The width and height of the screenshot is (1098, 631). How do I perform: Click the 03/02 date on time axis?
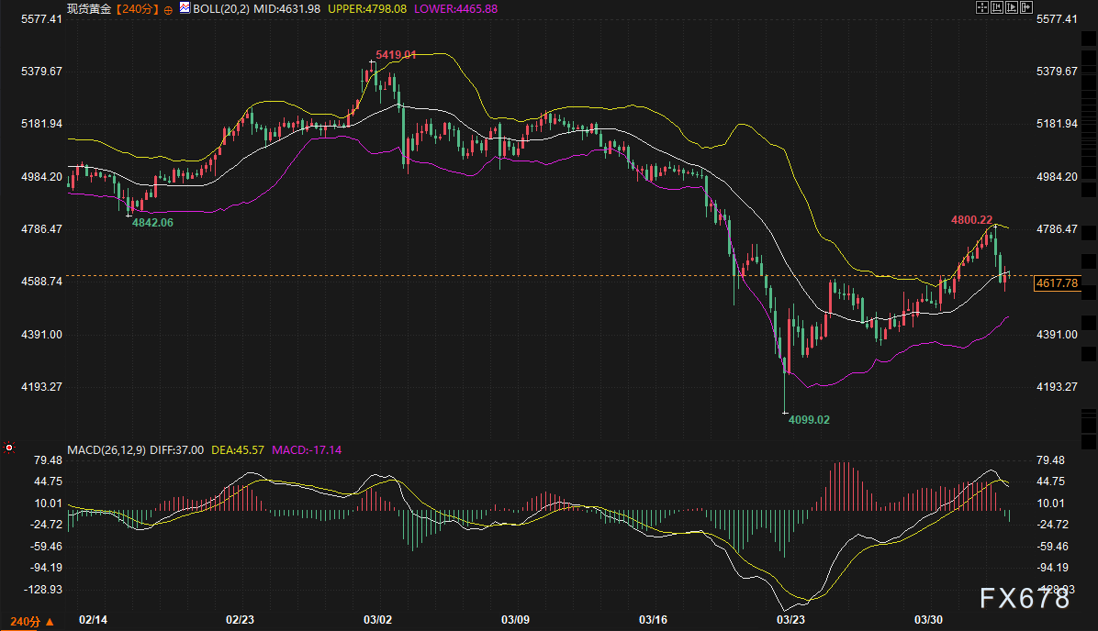[x=379, y=620]
